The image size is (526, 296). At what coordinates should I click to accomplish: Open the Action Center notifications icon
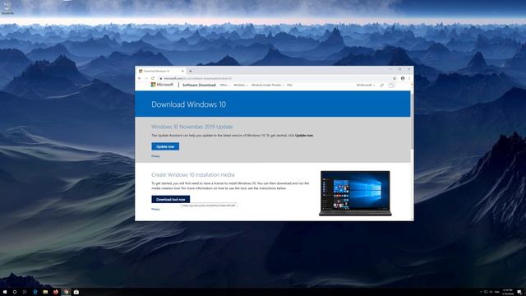519,292
